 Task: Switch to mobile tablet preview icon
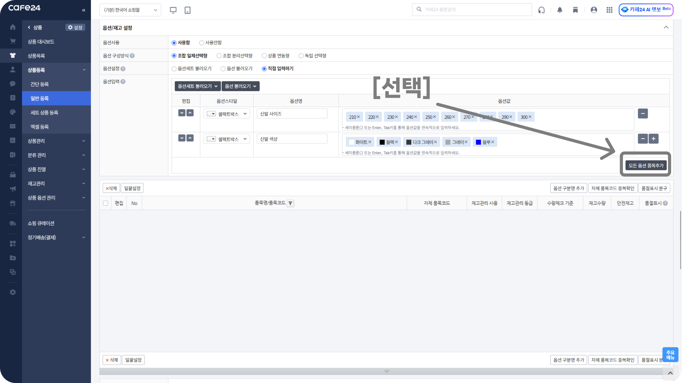187,10
